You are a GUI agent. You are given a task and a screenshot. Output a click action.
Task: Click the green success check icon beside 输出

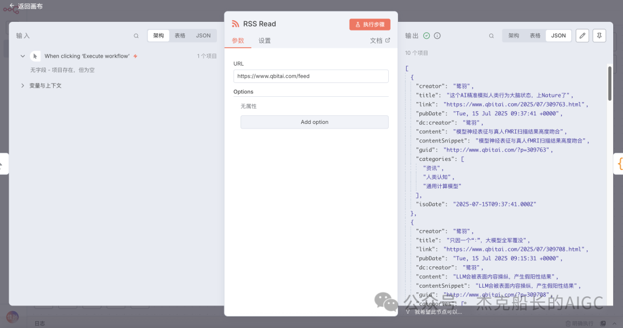coord(426,36)
